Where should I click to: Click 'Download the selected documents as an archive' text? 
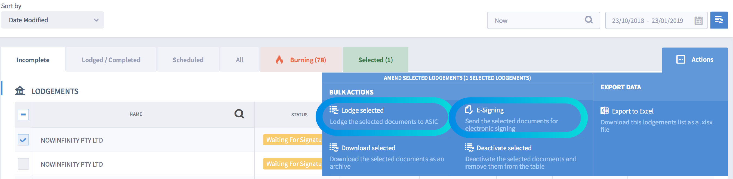point(387,163)
